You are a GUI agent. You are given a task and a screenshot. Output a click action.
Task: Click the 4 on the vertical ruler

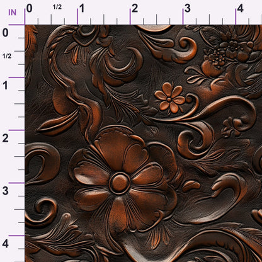click(6, 244)
